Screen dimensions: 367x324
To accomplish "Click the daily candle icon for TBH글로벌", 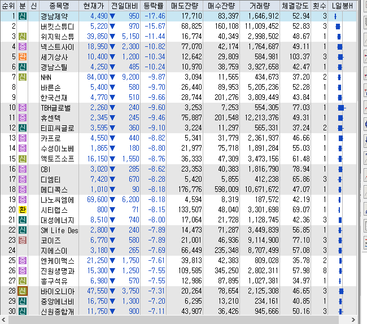I will click(x=342, y=108).
